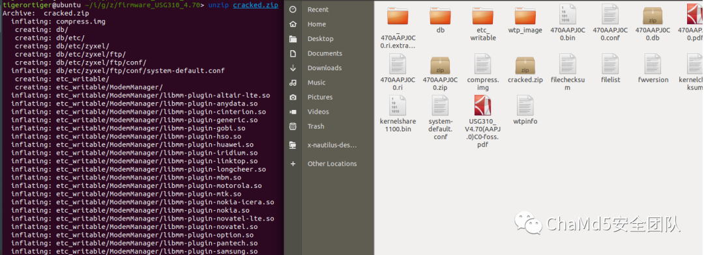The height and width of the screenshot is (255, 704).
Task: Open the wtp_image folder
Action: pyautogui.click(x=525, y=16)
